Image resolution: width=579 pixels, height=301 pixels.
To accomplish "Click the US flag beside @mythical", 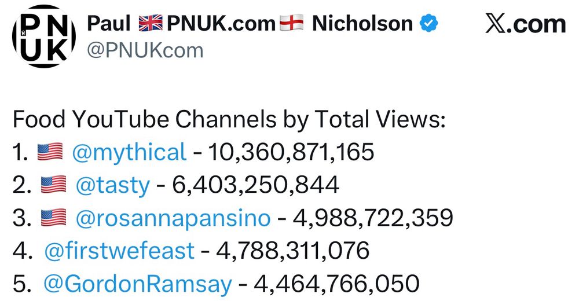I will (50, 152).
